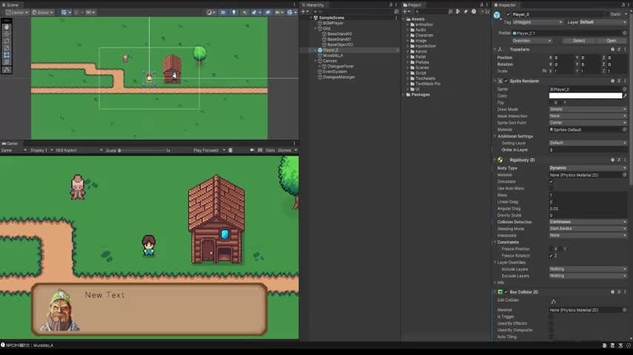Open the Sprite Renderer Color swatch
This screenshot has width=633, height=355.
585,95
